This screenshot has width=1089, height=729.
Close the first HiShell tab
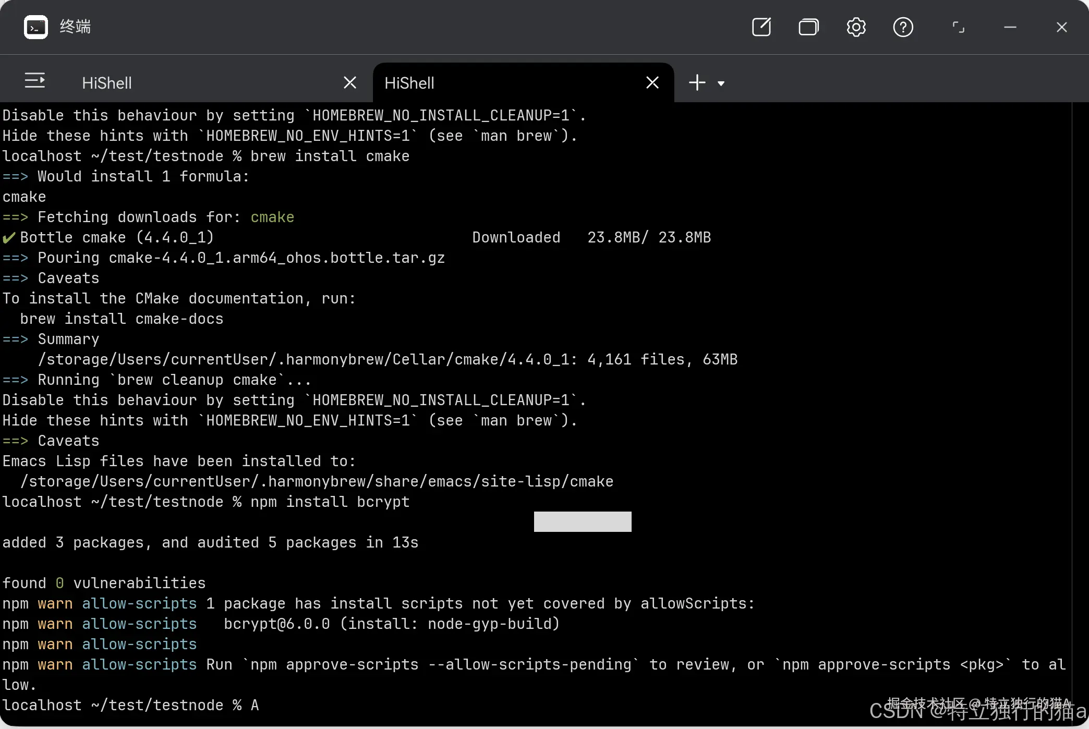(350, 82)
